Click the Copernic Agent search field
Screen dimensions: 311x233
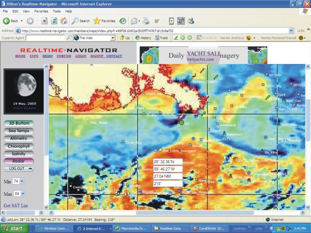[45, 38]
